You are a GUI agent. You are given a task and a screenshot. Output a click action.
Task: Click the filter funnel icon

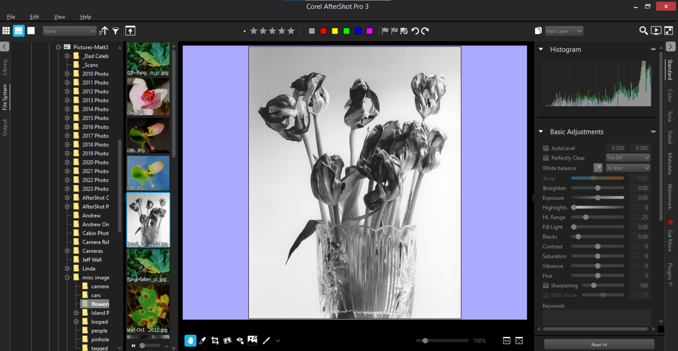pyautogui.click(x=116, y=31)
